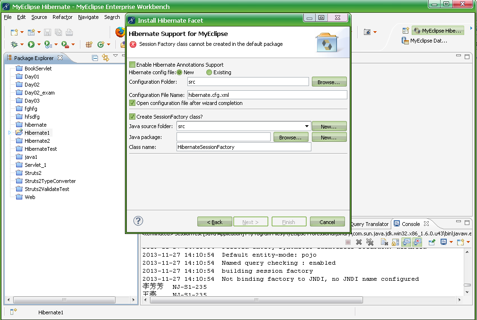Open the Debug icon dropdown arrow

(x=22, y=44)
